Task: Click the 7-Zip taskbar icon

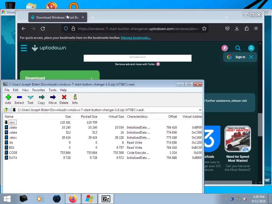Action: (106, 199)
